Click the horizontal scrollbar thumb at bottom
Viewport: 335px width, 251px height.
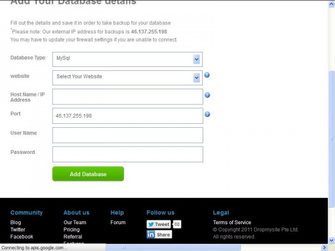tap(173, 248)
